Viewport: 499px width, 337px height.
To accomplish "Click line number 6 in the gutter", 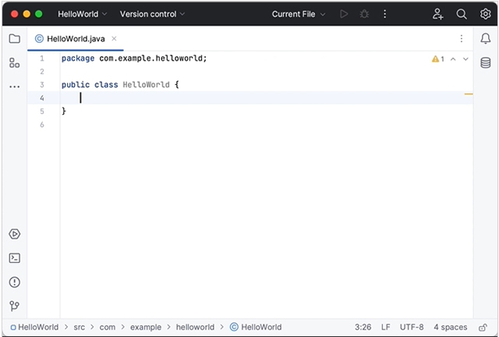I will (42, 125).
